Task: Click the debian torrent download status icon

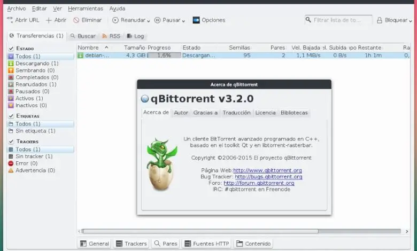Action: (80, 55)
